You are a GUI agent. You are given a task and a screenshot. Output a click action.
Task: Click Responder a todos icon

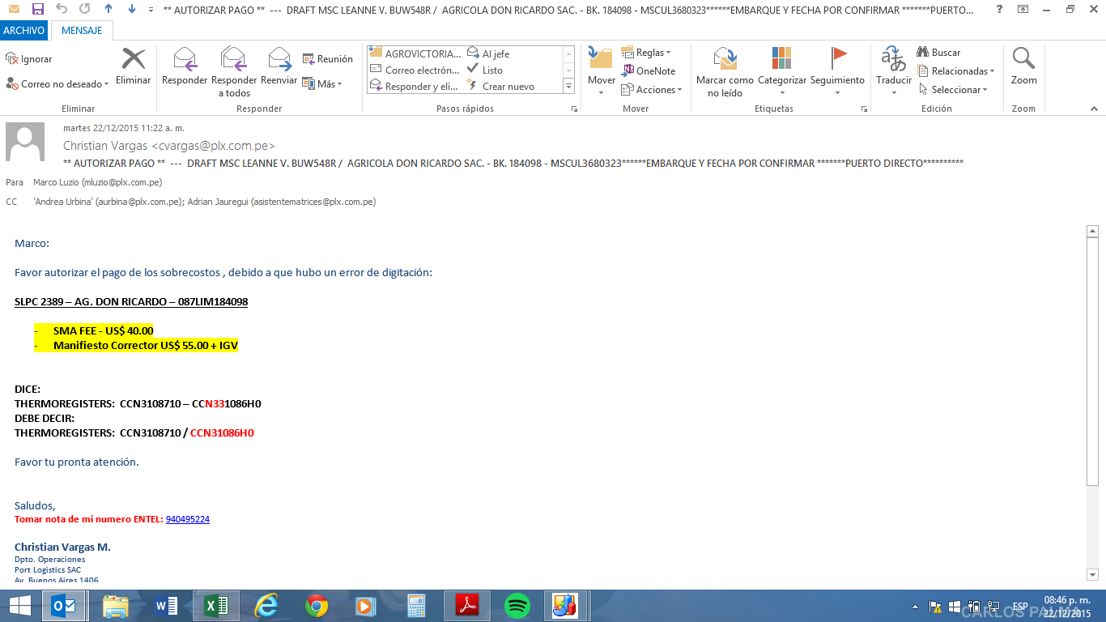click(x=233, y=60)
